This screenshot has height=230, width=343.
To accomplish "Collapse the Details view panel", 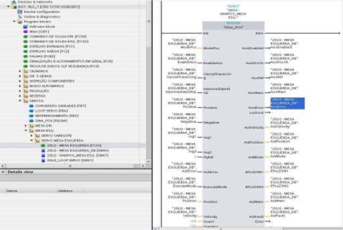I will click(3, 172).
